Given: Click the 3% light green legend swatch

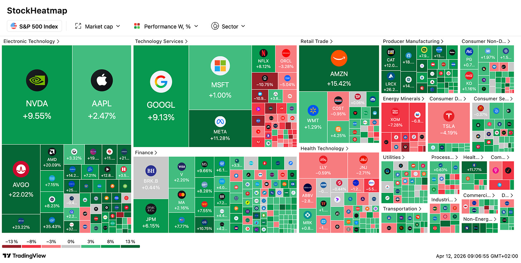Looking at the screenshot, I should (91, 246).
